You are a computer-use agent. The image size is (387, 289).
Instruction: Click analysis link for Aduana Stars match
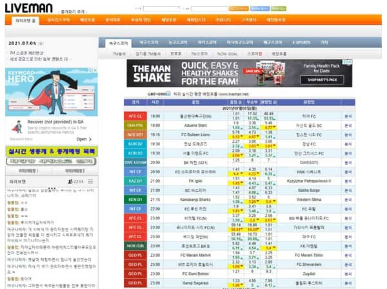click(348, 126)
